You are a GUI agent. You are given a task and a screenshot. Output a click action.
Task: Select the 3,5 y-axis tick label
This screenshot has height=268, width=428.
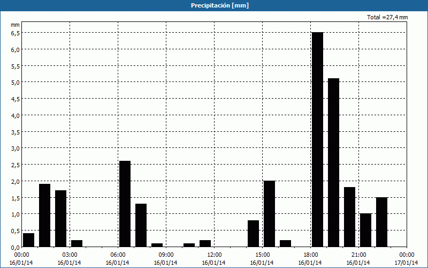click(x=16, y=132)
